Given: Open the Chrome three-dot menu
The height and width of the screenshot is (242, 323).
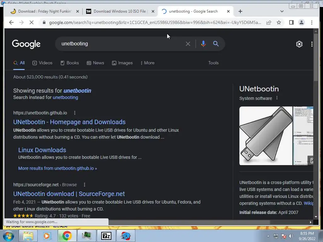Looking at the screenshot, I should [x=312, y=22].
